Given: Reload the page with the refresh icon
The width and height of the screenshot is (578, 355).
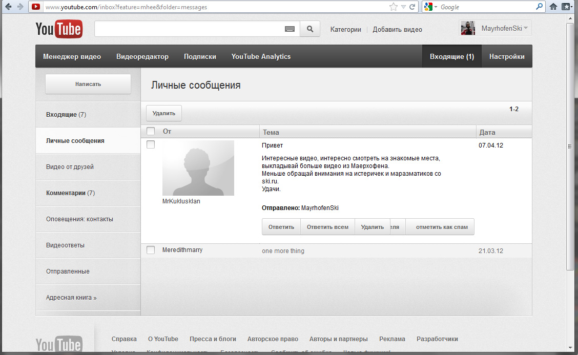Looking at the screenshot, I should 412,7.
